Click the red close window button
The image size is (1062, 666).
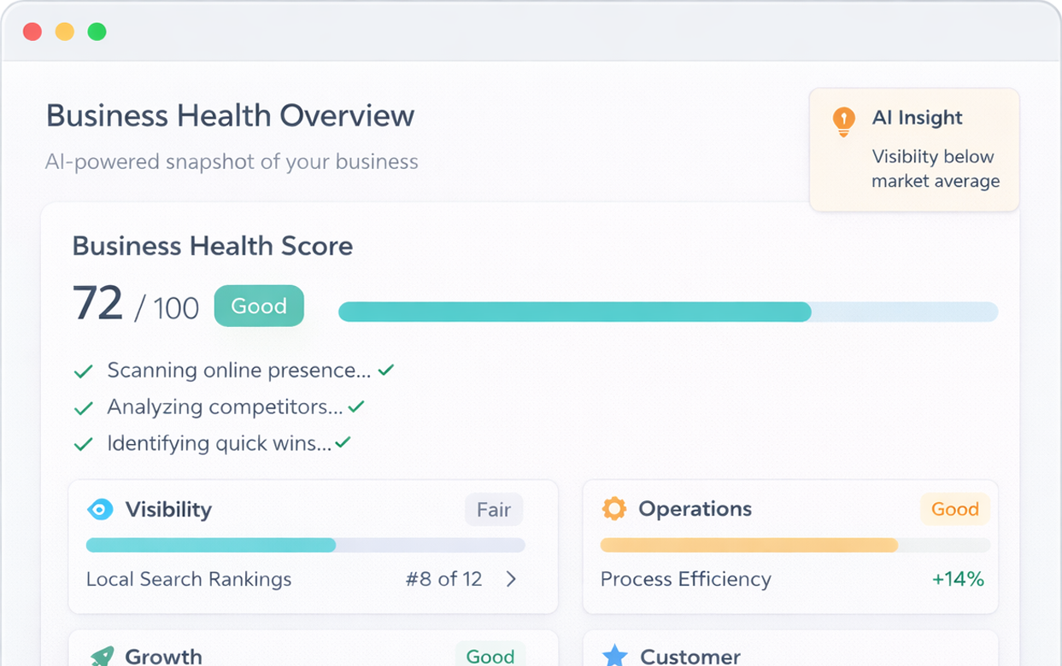(x=32, y=32)
